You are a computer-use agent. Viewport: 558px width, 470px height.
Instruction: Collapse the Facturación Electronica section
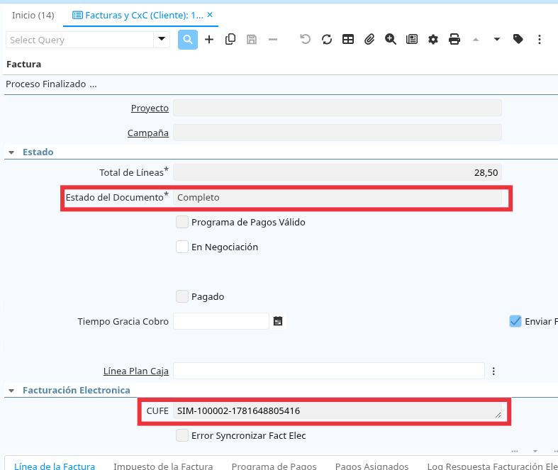11,391
